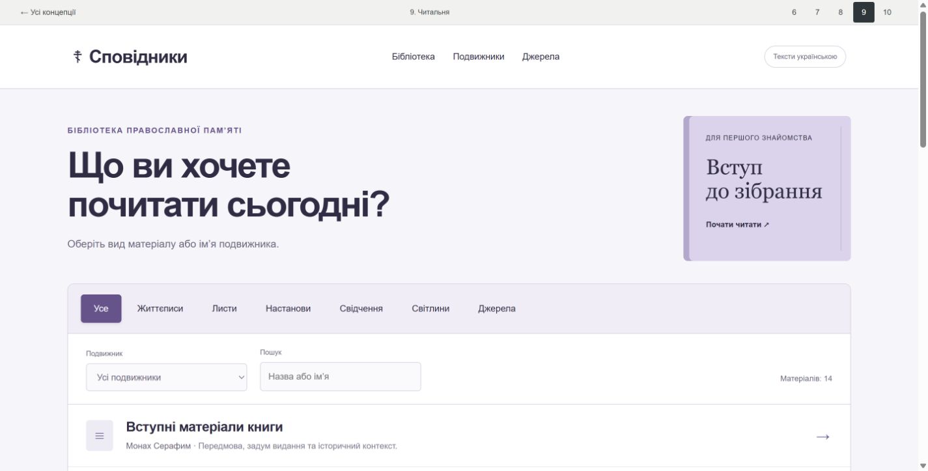Click the cross icon in the Сповідники logo
Viewport: 928px width, 471px height.
(77, 57)
